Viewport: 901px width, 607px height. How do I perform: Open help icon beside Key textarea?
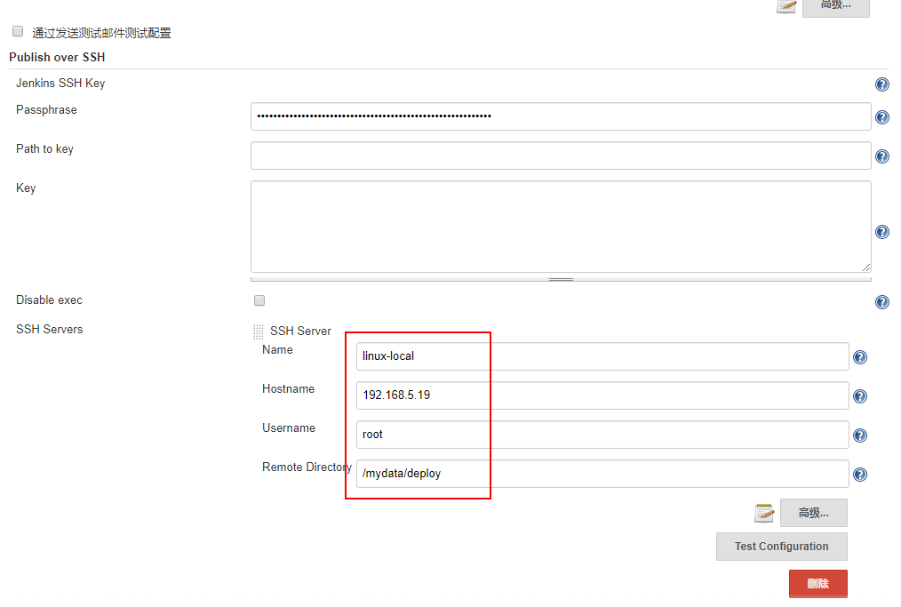[x=882, y=232]
